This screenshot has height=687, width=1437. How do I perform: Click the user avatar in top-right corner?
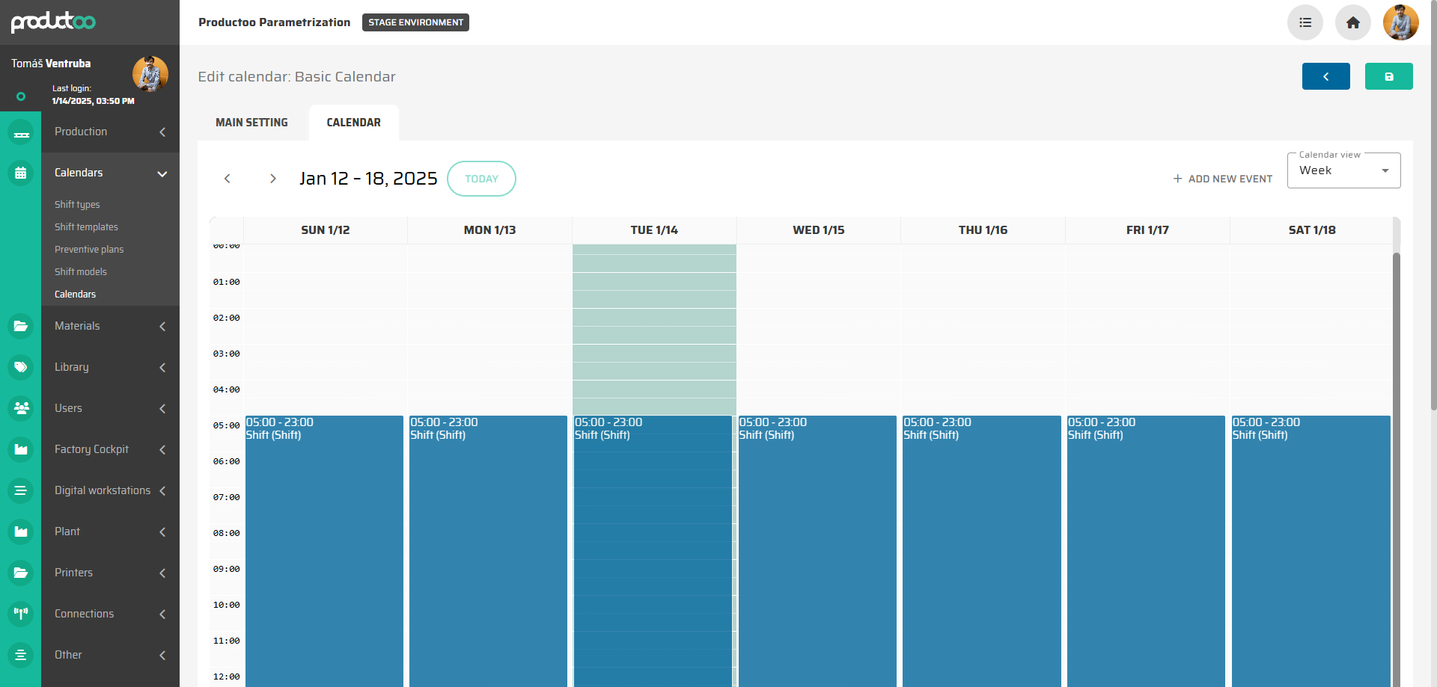1400,22
